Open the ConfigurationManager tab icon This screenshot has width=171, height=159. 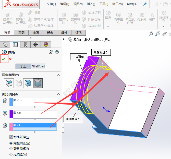26,45
